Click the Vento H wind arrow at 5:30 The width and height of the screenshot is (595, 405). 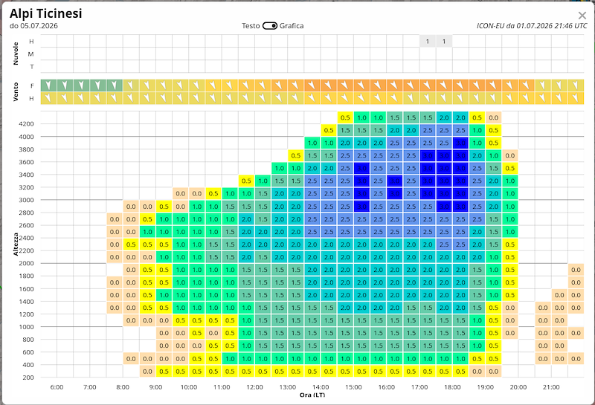point(48,98)
